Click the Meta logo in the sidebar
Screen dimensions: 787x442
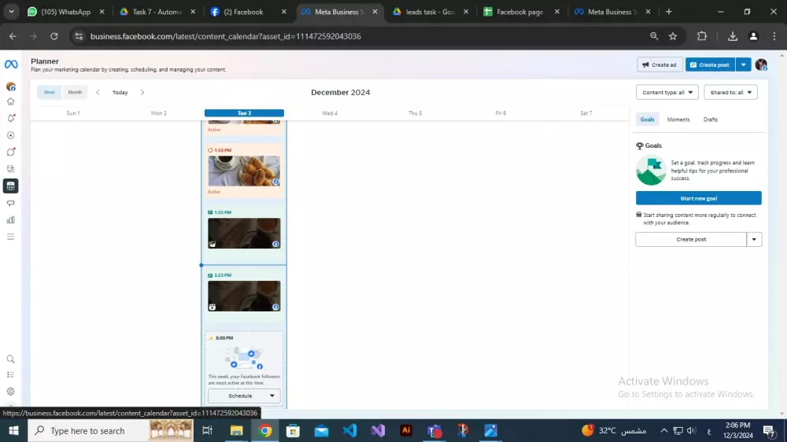point(11,64)
